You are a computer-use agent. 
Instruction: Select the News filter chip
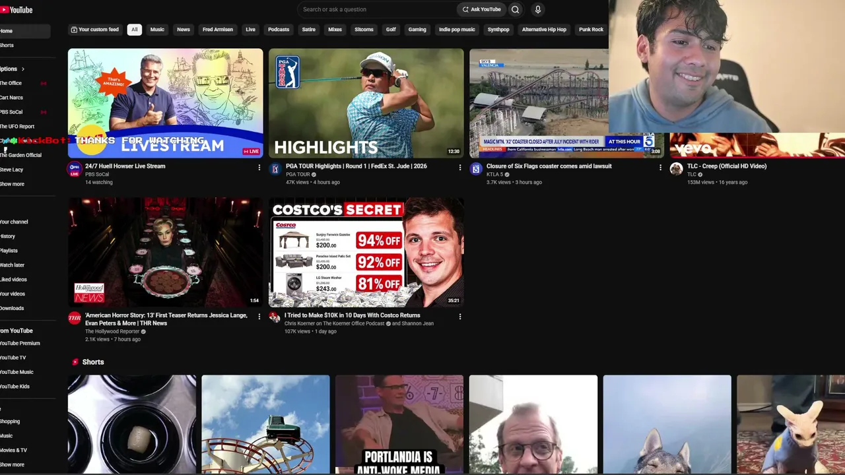tap(184, 30)
